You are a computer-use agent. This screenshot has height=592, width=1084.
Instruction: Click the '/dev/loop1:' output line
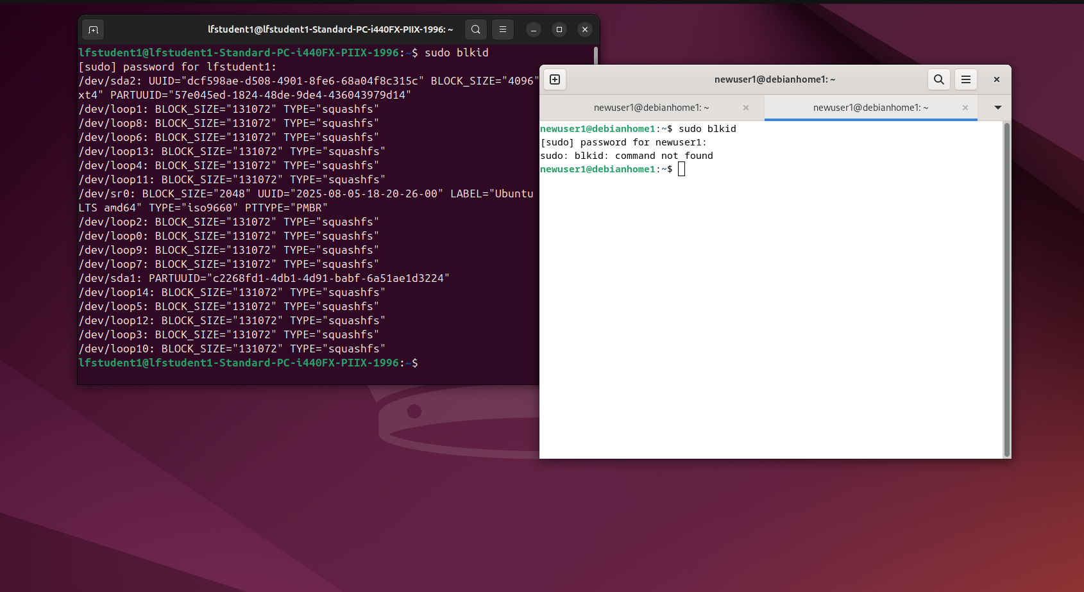click(229, 109)
